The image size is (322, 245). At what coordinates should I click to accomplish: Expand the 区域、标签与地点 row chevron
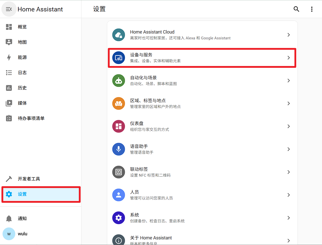pos(289,103)
